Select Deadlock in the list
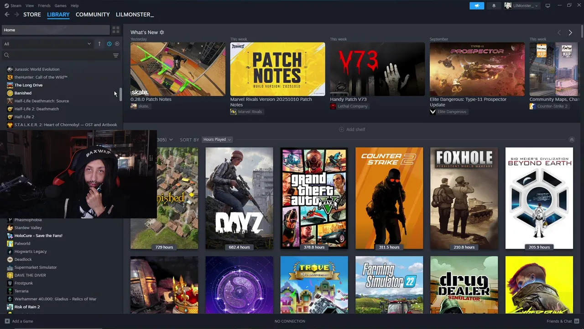 [x=23, y=260]
